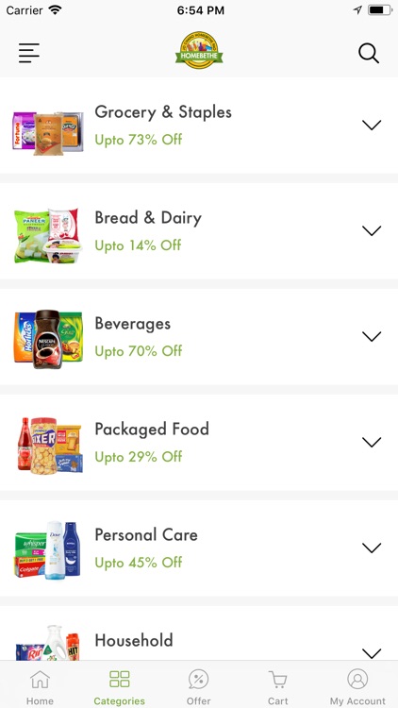This screenshot has height=708, width=398.
Task: Open the Cart icon
Action: (277, 679)
